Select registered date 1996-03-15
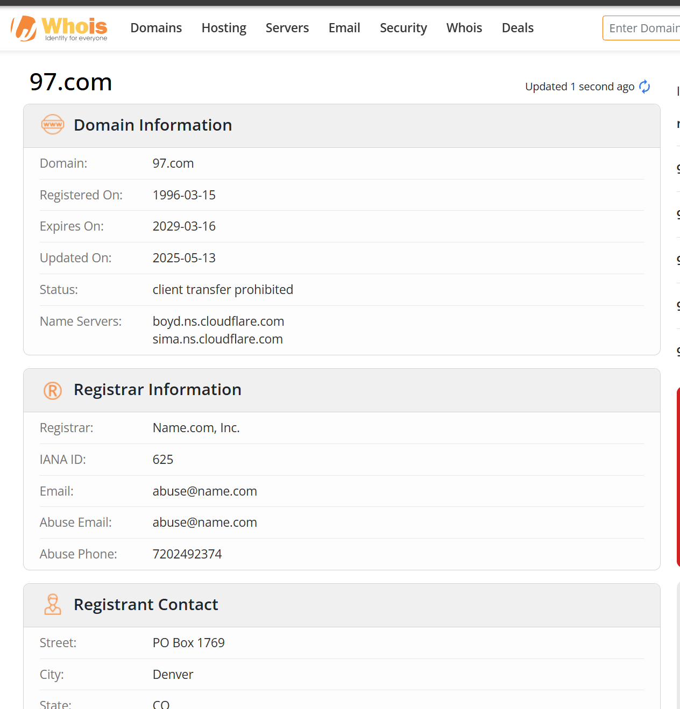Image resolution: width=680 pixels, height=709 pixels. 184,195
